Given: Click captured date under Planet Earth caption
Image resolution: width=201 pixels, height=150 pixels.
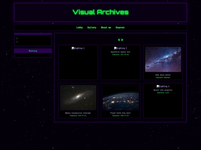Looking at the screenshot, I should click(120, 116).
